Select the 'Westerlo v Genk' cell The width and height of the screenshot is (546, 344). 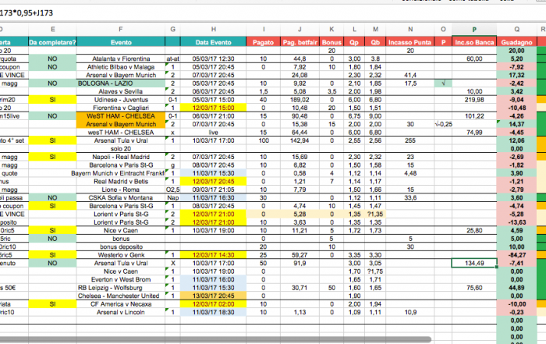click(x=120, y=255)
